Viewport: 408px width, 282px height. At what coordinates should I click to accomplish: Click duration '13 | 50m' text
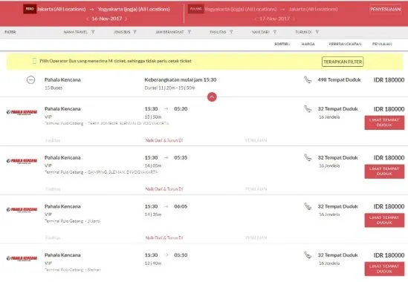click(153, 117)
